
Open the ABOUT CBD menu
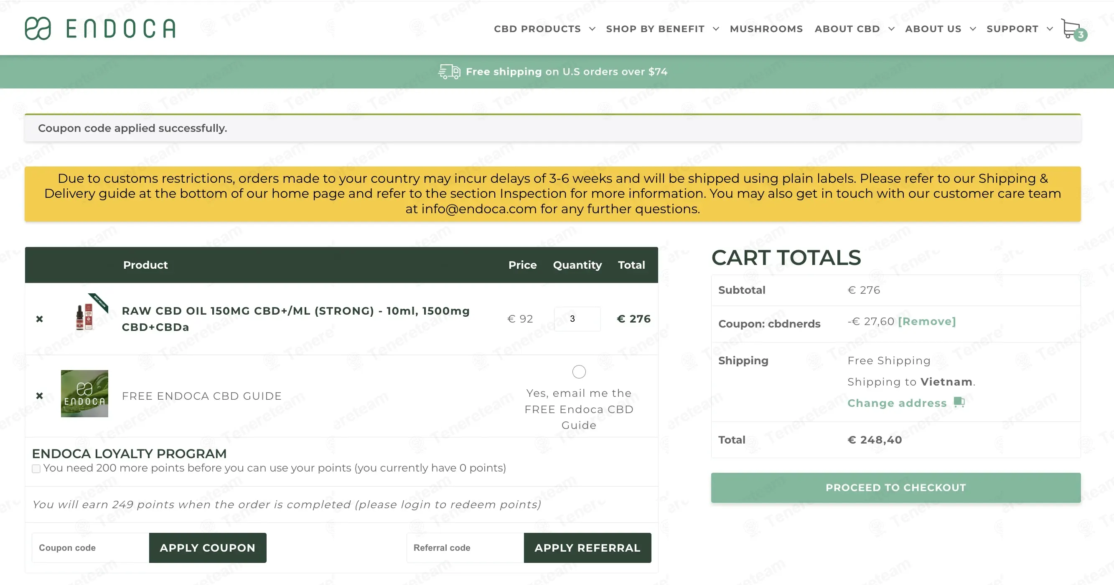click(847, 29)
